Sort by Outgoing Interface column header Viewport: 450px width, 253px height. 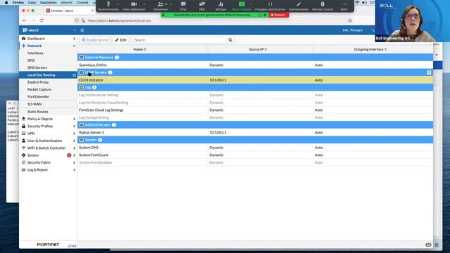(x=371, y=49)
